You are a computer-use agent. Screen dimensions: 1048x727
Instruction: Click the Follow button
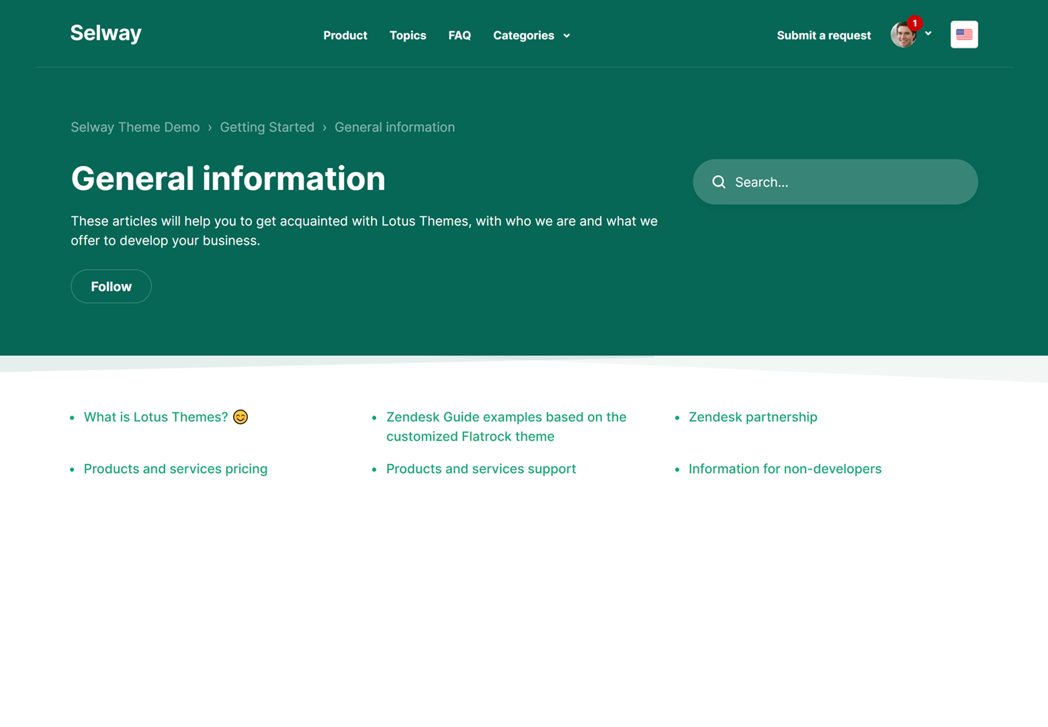point(111,287)
